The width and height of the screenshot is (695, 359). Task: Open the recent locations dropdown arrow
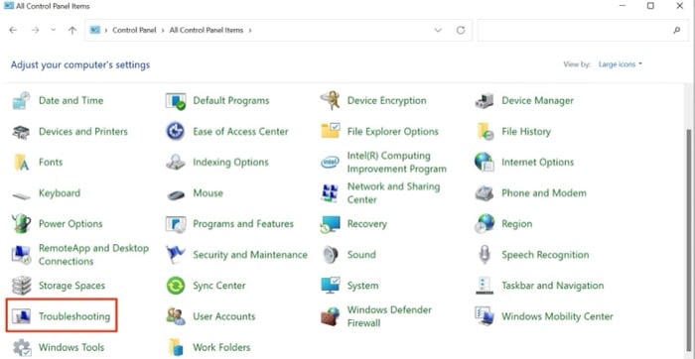[x=54, y=30]
